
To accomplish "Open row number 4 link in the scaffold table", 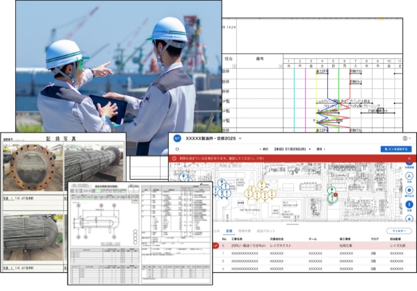I will coord(223,269).
